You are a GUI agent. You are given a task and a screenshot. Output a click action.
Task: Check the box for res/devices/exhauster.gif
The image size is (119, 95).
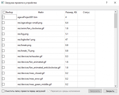tap(3, 56)
